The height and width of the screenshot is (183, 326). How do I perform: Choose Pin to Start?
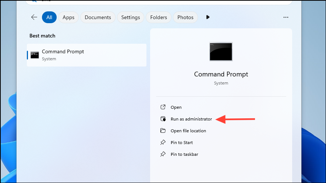pyautogui.click(x=181, y=143)
